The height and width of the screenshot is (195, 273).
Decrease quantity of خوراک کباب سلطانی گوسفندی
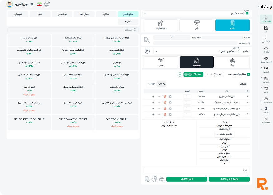point(159,114)
